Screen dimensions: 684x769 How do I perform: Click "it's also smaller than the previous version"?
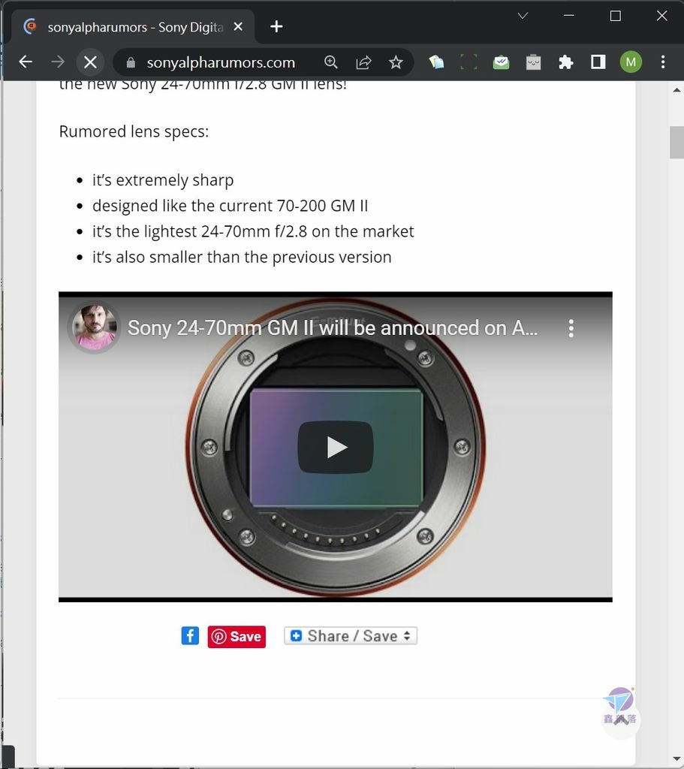click(x=242, y=257)
